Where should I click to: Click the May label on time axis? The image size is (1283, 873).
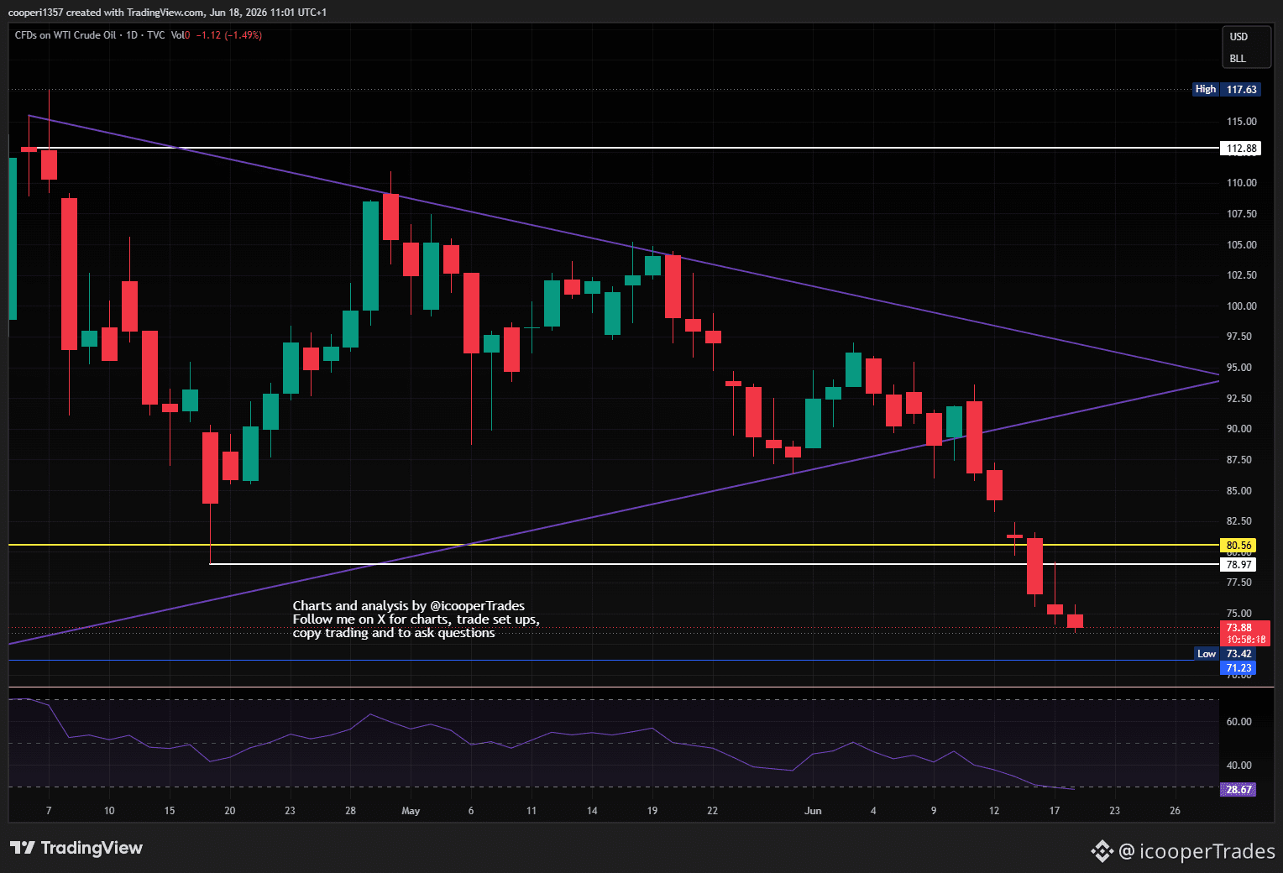(x=411, y=811)
